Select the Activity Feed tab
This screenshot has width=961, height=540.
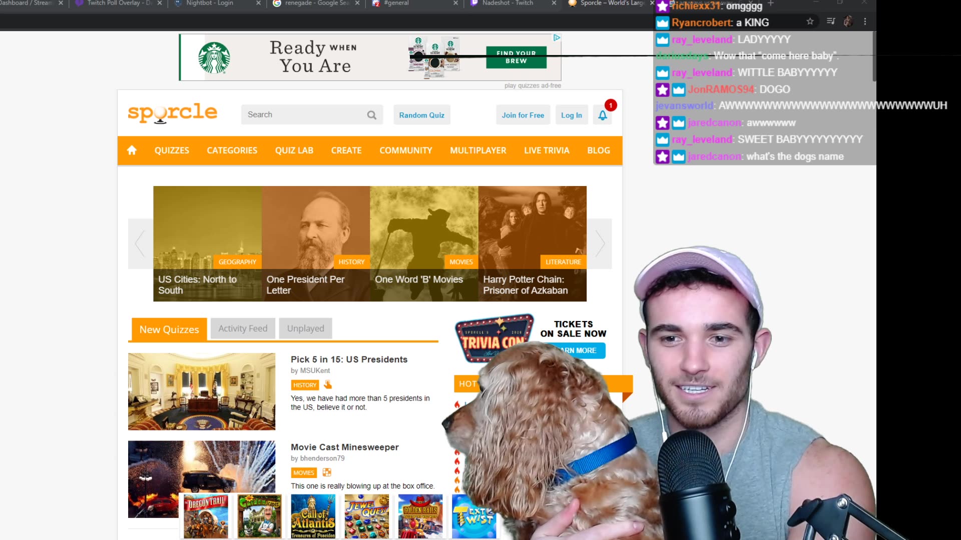pyautogui.click(x=243, y=328)
